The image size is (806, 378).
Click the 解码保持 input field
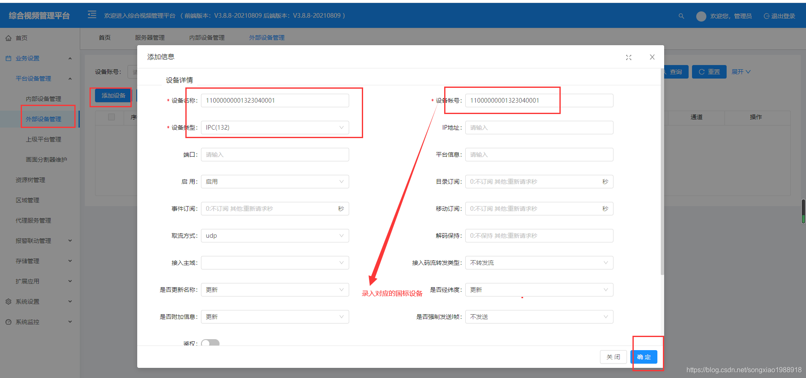(x=539, y=236)
